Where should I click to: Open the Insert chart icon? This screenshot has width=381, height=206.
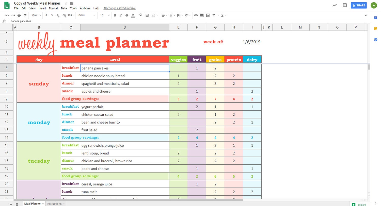click(208, 15)
